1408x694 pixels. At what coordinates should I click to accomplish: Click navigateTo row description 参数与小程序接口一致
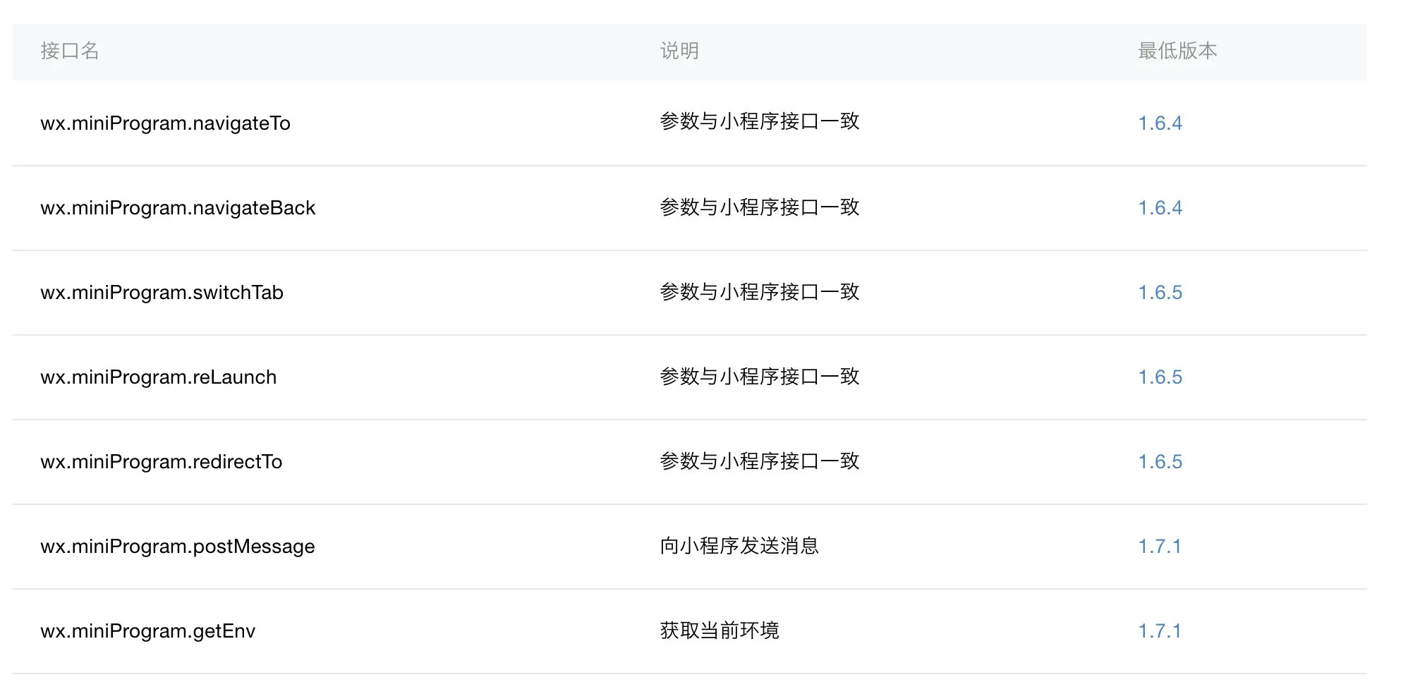pos(759,121)
